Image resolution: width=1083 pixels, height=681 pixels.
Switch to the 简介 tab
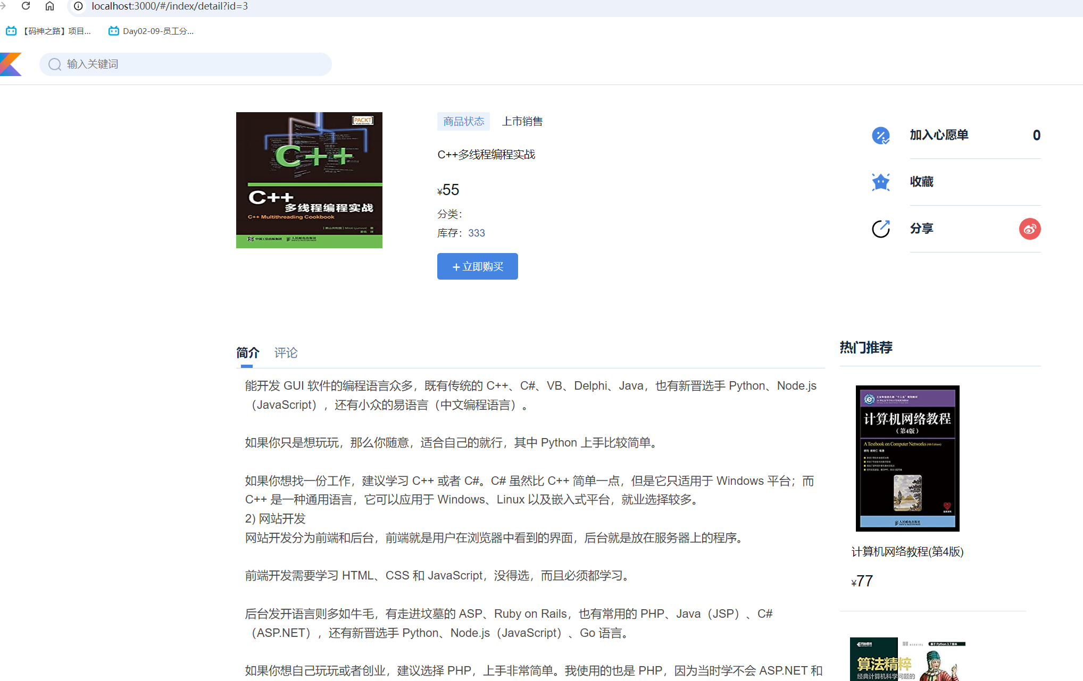(247, 352)
